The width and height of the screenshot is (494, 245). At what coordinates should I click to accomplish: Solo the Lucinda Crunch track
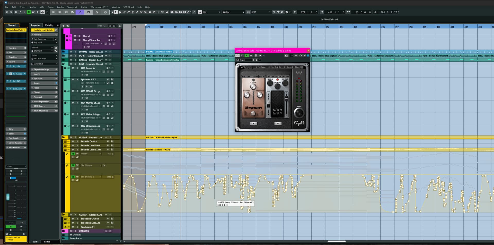point(77,141)
